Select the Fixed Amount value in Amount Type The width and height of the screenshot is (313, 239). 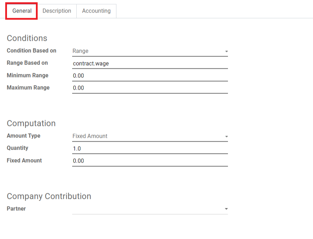90,136
